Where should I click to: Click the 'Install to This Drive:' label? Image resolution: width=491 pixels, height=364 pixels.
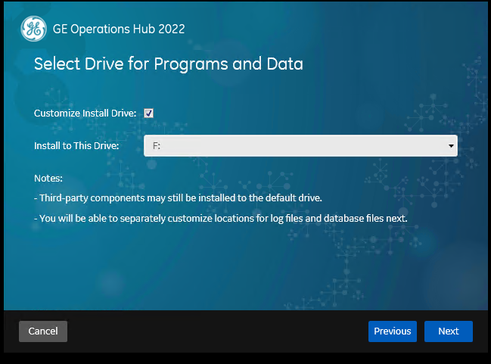click(x=76, y=145)
